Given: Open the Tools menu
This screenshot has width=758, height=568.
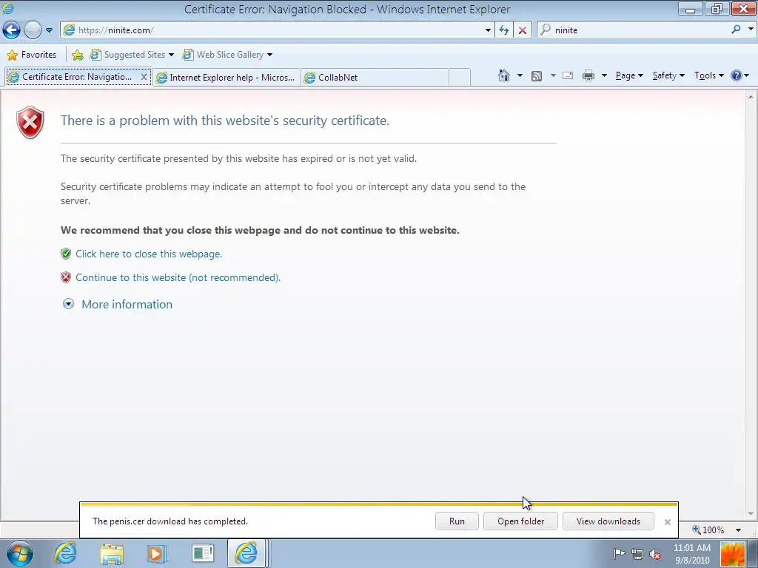Looking at the screenshot, I should coord(708,75).
